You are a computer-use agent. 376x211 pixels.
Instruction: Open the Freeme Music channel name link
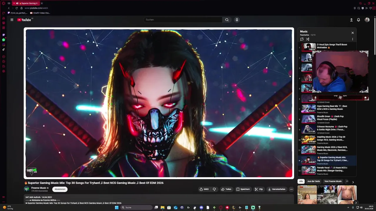39,188
